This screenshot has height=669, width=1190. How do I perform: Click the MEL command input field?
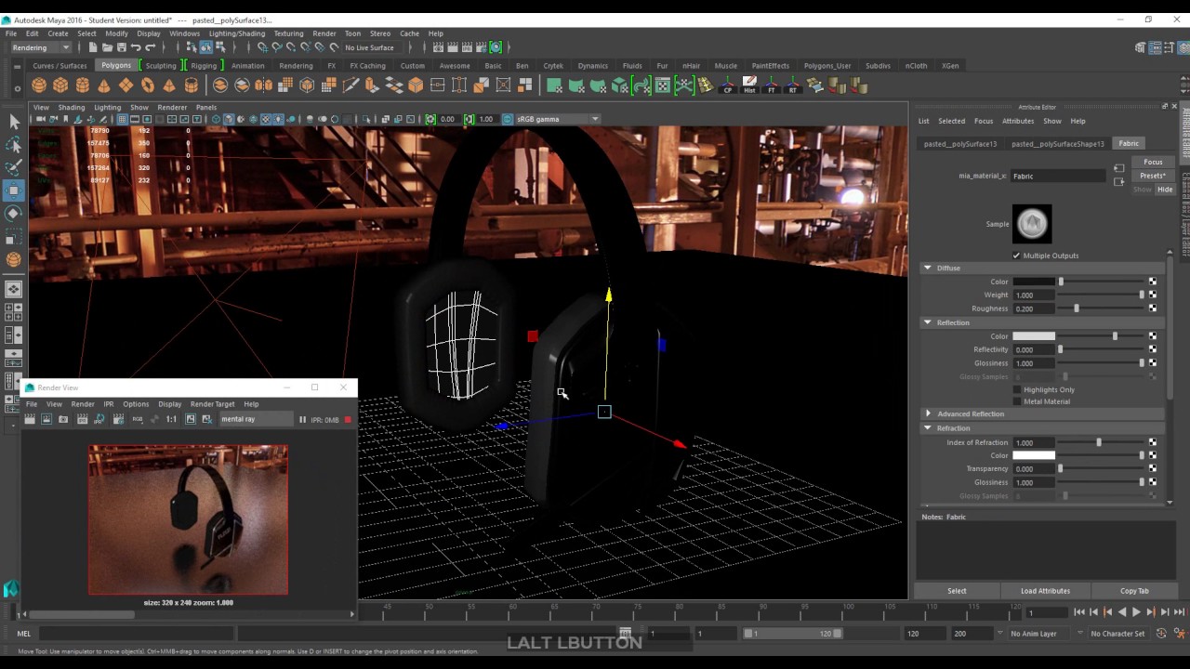pos(136,634)
